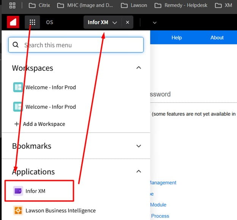Click the magnifier icon in the search box

[x=16, y=45]
